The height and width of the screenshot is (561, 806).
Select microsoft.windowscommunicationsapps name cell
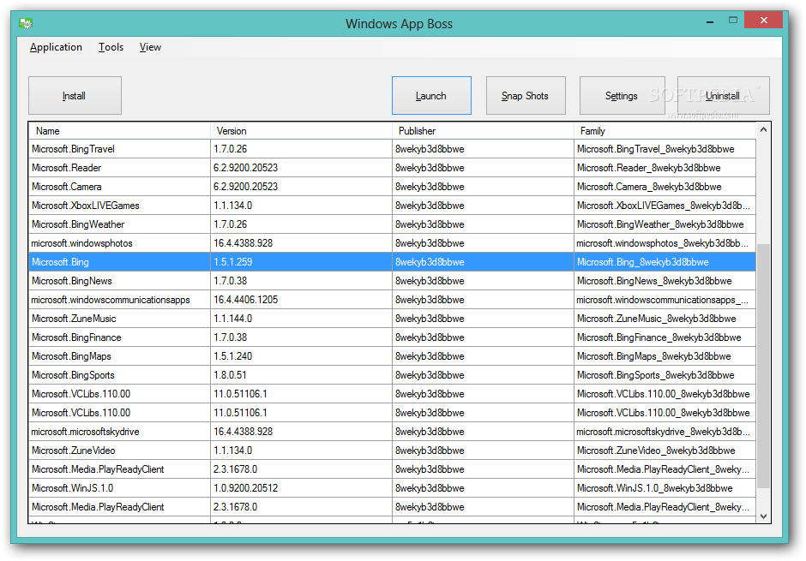119,300
